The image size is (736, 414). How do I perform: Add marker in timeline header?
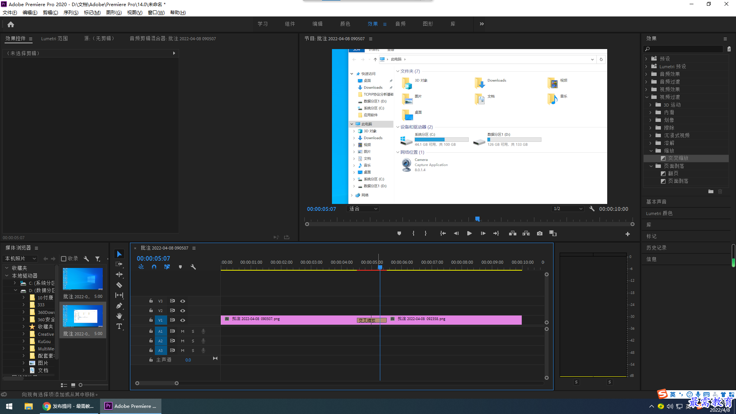[180, 267]
